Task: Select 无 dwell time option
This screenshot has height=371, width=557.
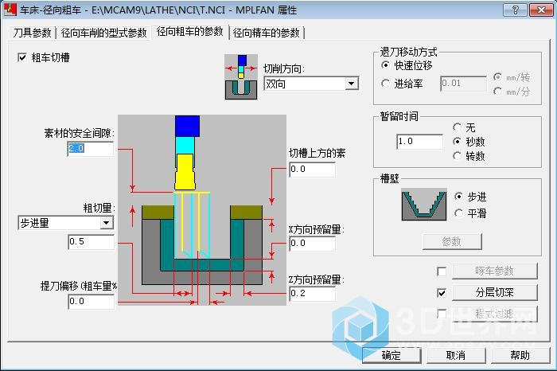Action: coord(458,127)
